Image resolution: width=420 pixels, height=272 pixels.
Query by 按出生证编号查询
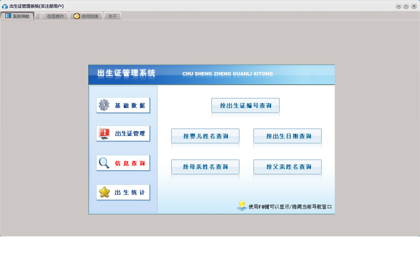(245, 105)
